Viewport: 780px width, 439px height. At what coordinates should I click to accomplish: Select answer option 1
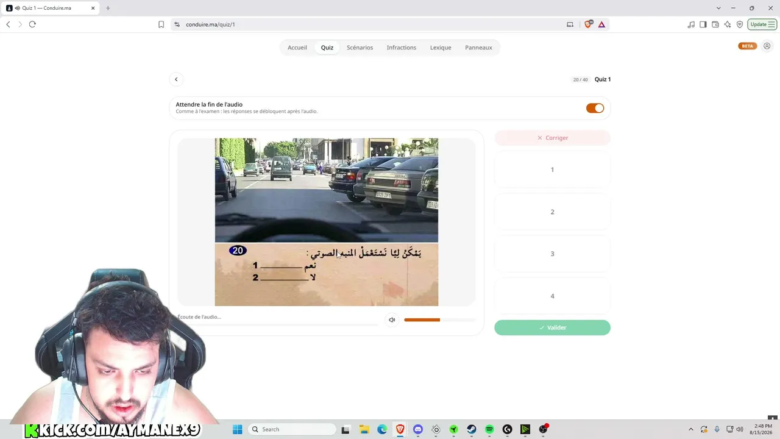552,170
